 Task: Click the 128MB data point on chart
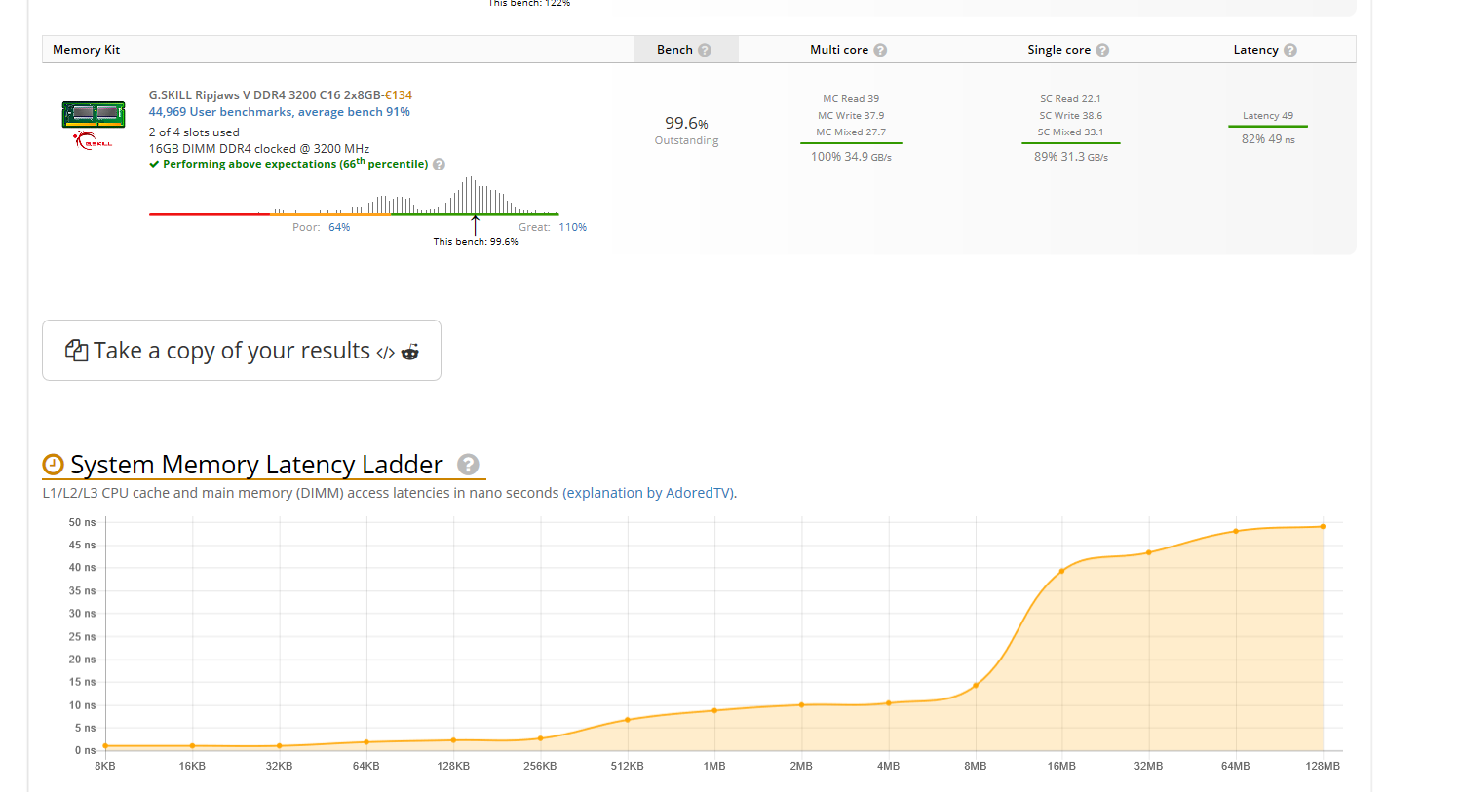coord(1323,527)
